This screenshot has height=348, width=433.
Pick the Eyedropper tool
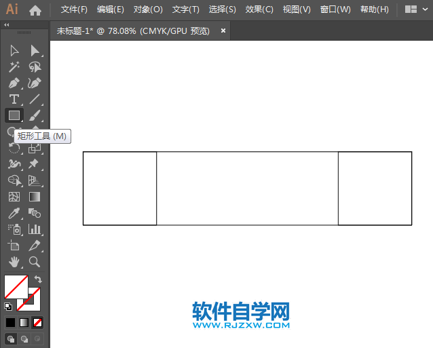pos(14,213)
